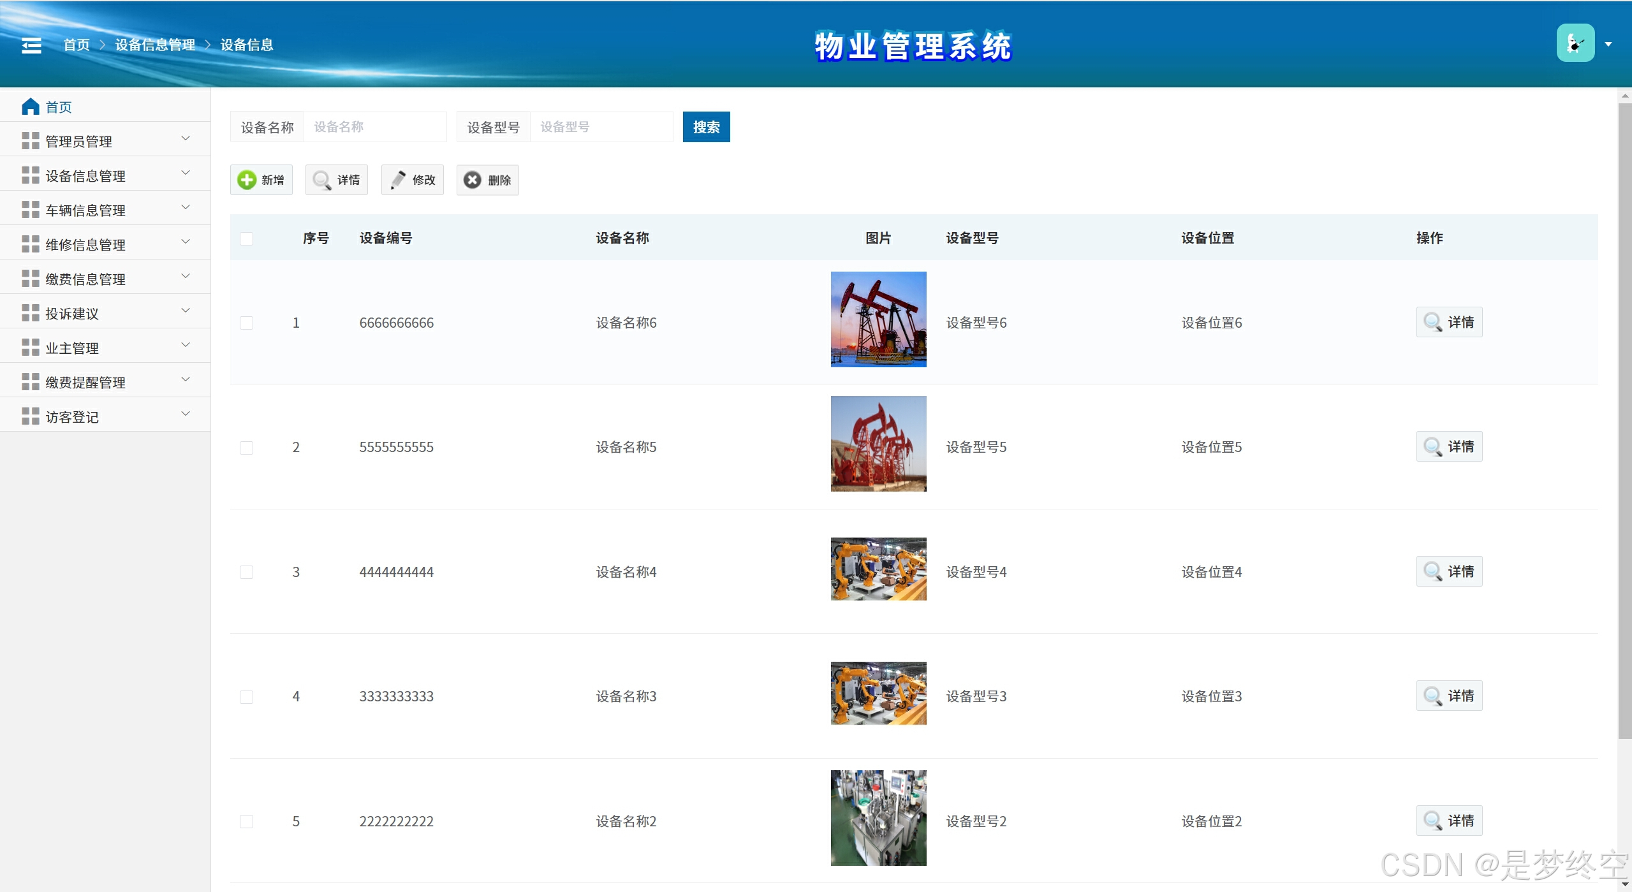Click the user avatar icon top right

click(x=1575, y=43)
